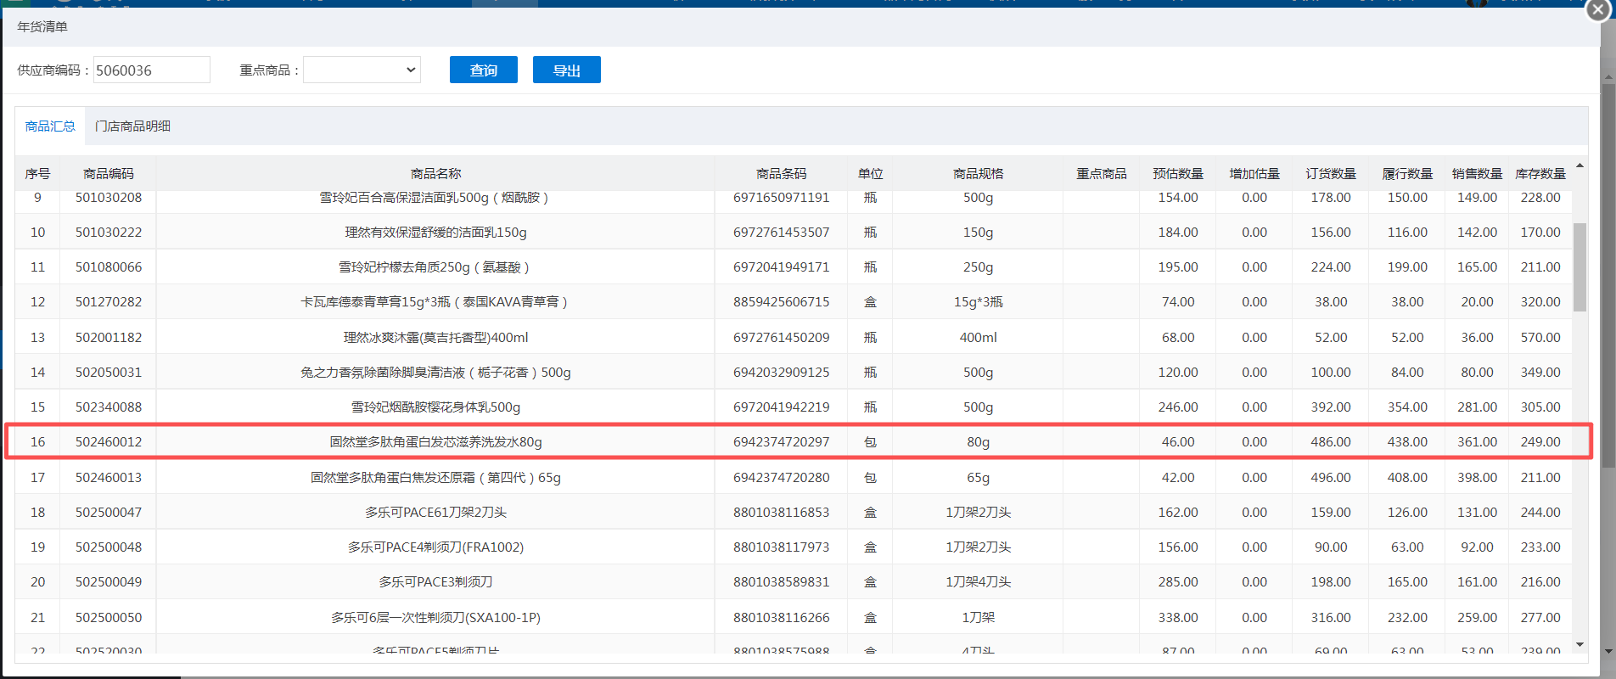The height and width of the screenshot is (679, 1616).
Task: Click the 预估数量 column header
Action: (x=1177, y=174)
